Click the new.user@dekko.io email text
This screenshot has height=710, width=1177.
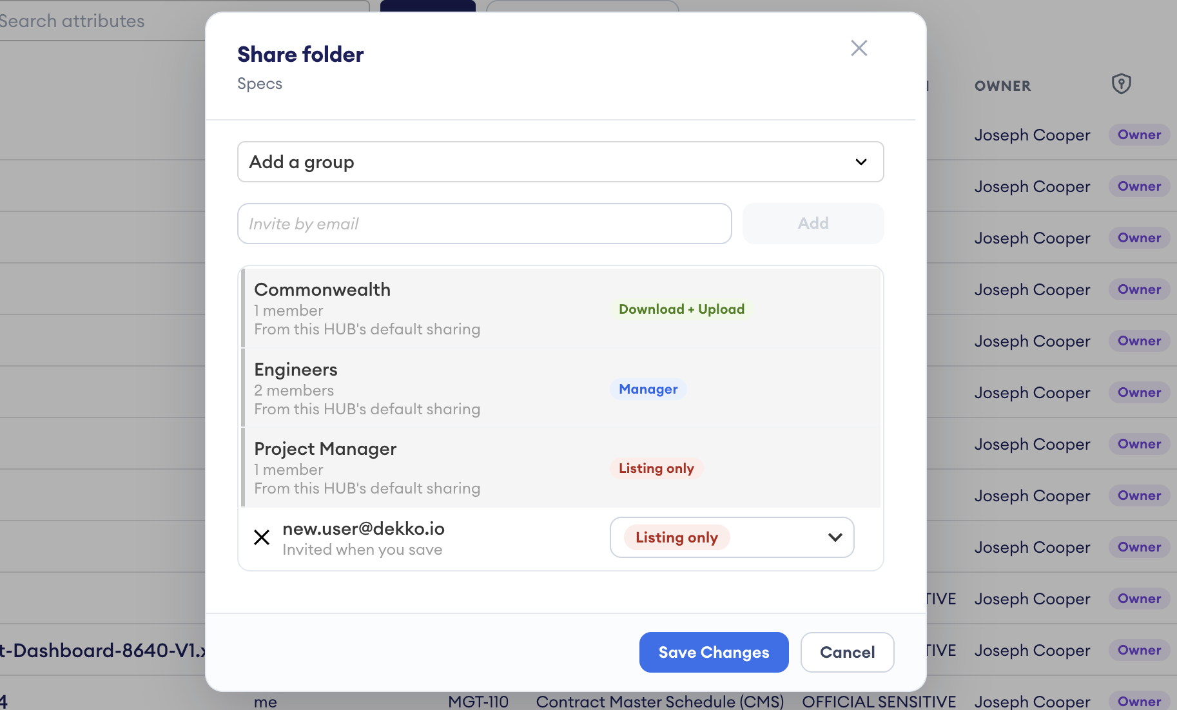[364, 528]
